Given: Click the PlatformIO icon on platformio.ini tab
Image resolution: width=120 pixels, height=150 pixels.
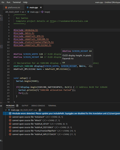Looking at the screenshot, I should click(6, 7).
